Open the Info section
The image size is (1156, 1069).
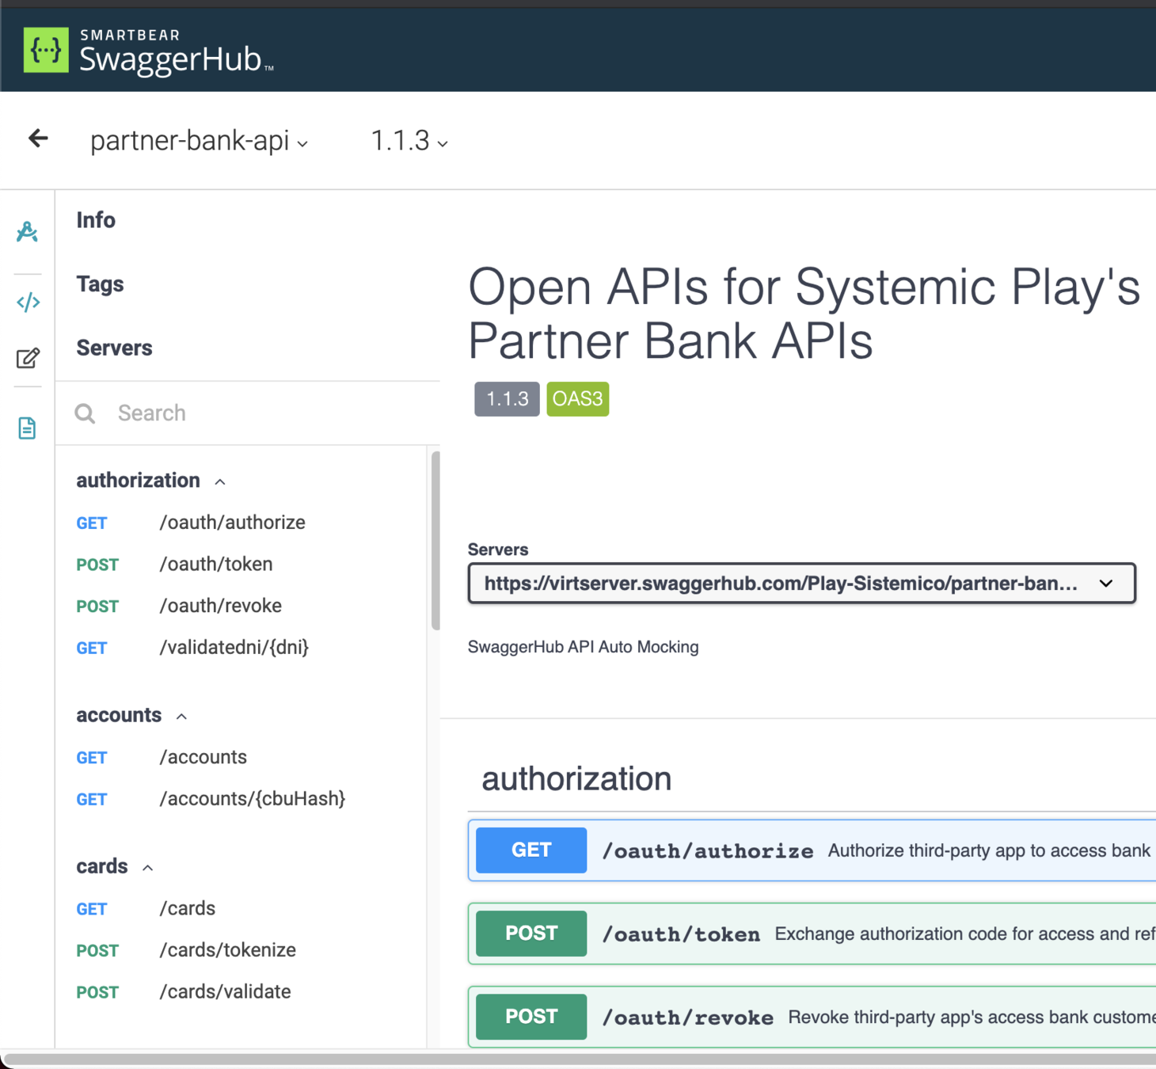tap(96, 220)
